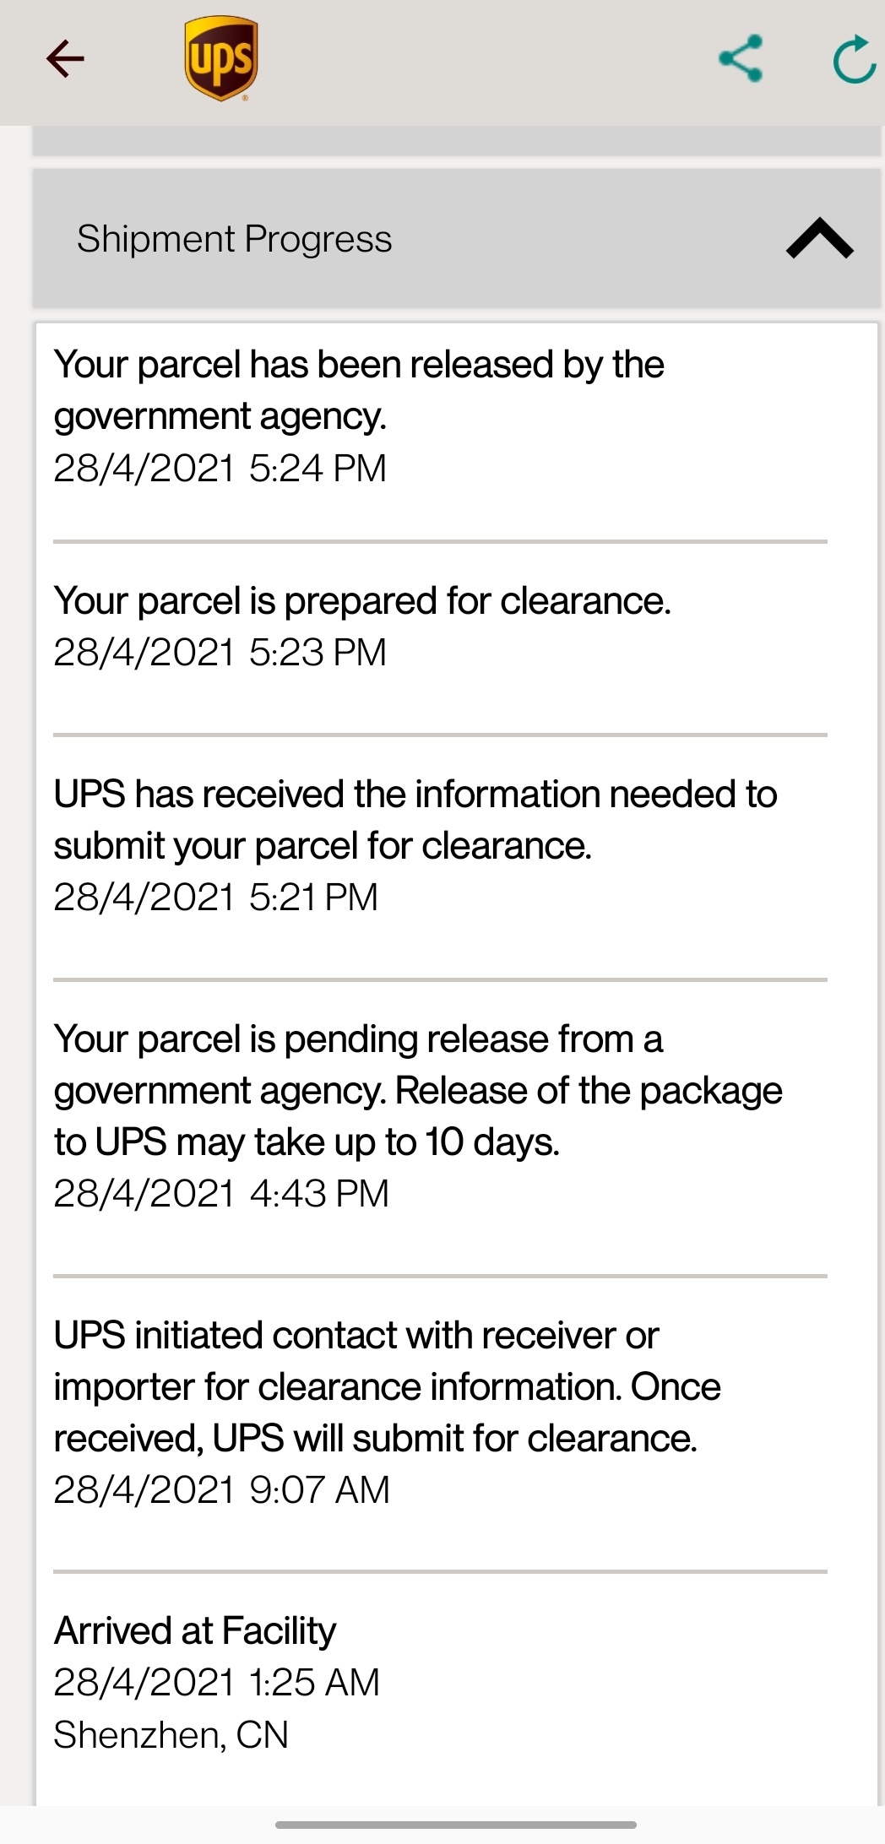This screenshot has height=1844, width=885.
Task: Select the Arrived at Facility event
Action: [x=194, y=1630]
